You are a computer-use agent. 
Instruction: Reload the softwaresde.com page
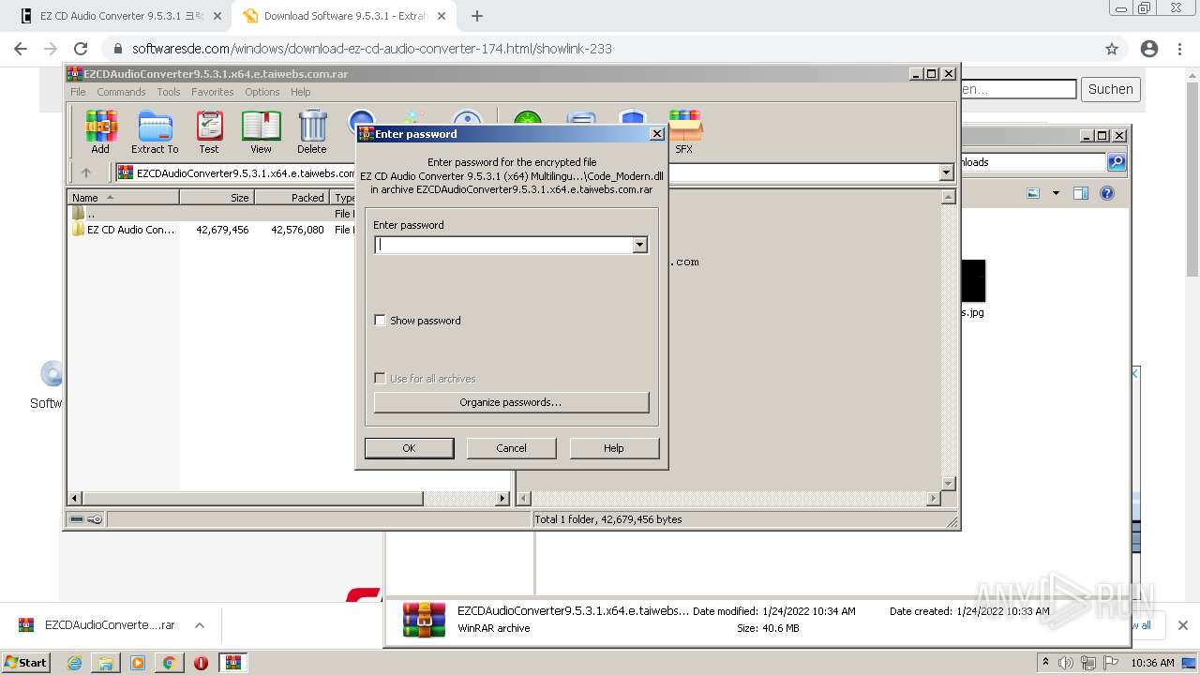81,49
